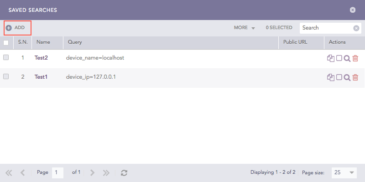The height and width of the screenshot is (182, 365).
Task: Click the Name column header
Action: coord(43,42)
